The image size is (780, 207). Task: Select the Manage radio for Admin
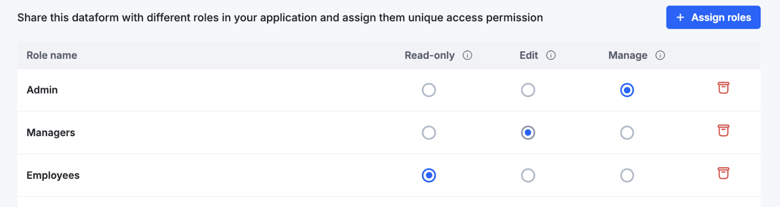click(627, 90)
